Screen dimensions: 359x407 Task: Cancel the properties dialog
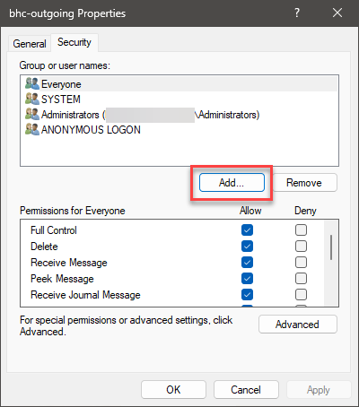tap(246, 390)
